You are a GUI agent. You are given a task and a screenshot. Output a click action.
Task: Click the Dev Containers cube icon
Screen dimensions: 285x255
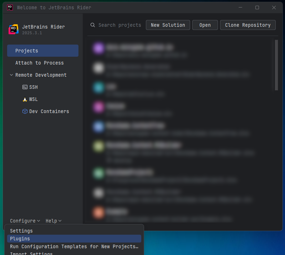[25, 111]
